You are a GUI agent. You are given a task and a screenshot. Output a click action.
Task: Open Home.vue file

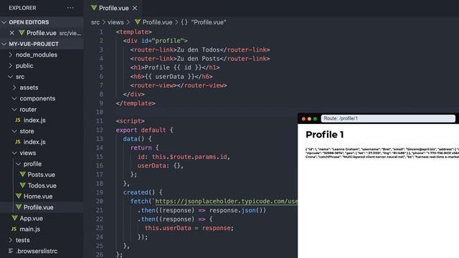pyautogui.click(x=38, y=196)
